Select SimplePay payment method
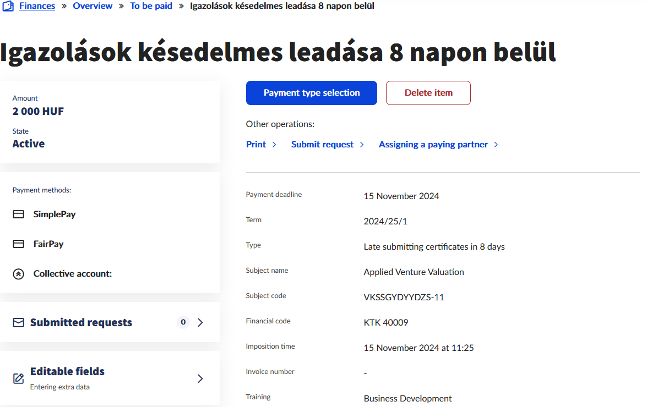 (x=55, y=215)
